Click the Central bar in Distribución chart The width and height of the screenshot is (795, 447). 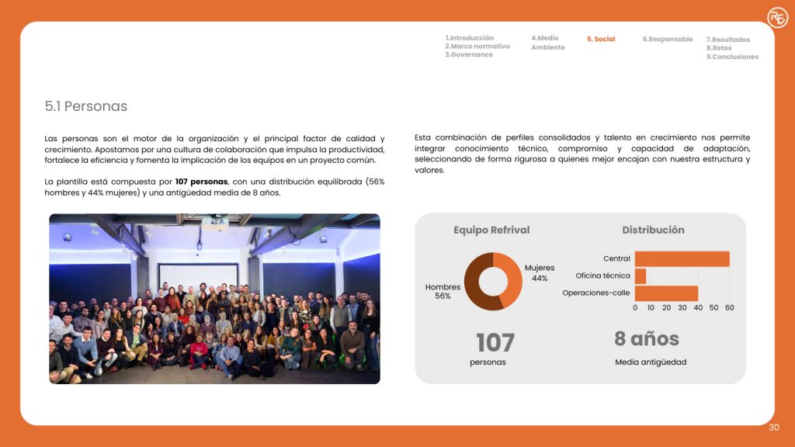[682, 259]
